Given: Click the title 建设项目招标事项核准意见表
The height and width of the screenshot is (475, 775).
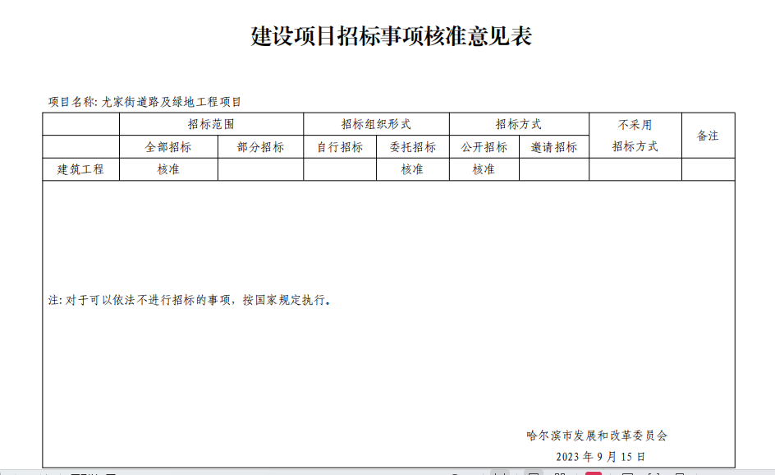Looking at the screenshot, I should pyautogui.click(x=391, y=36).
